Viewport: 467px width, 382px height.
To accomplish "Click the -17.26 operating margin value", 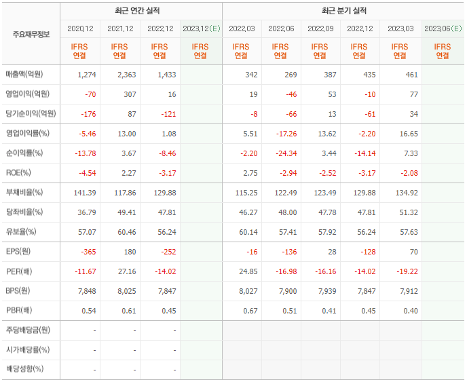I will point(286,134).
